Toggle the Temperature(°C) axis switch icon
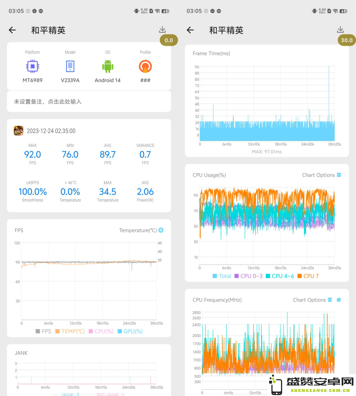 pos(161,230)
